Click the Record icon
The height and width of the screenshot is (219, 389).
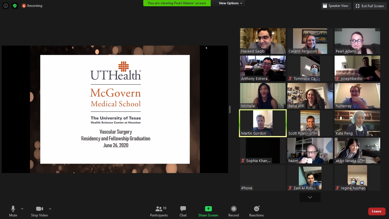pos(234,209)
